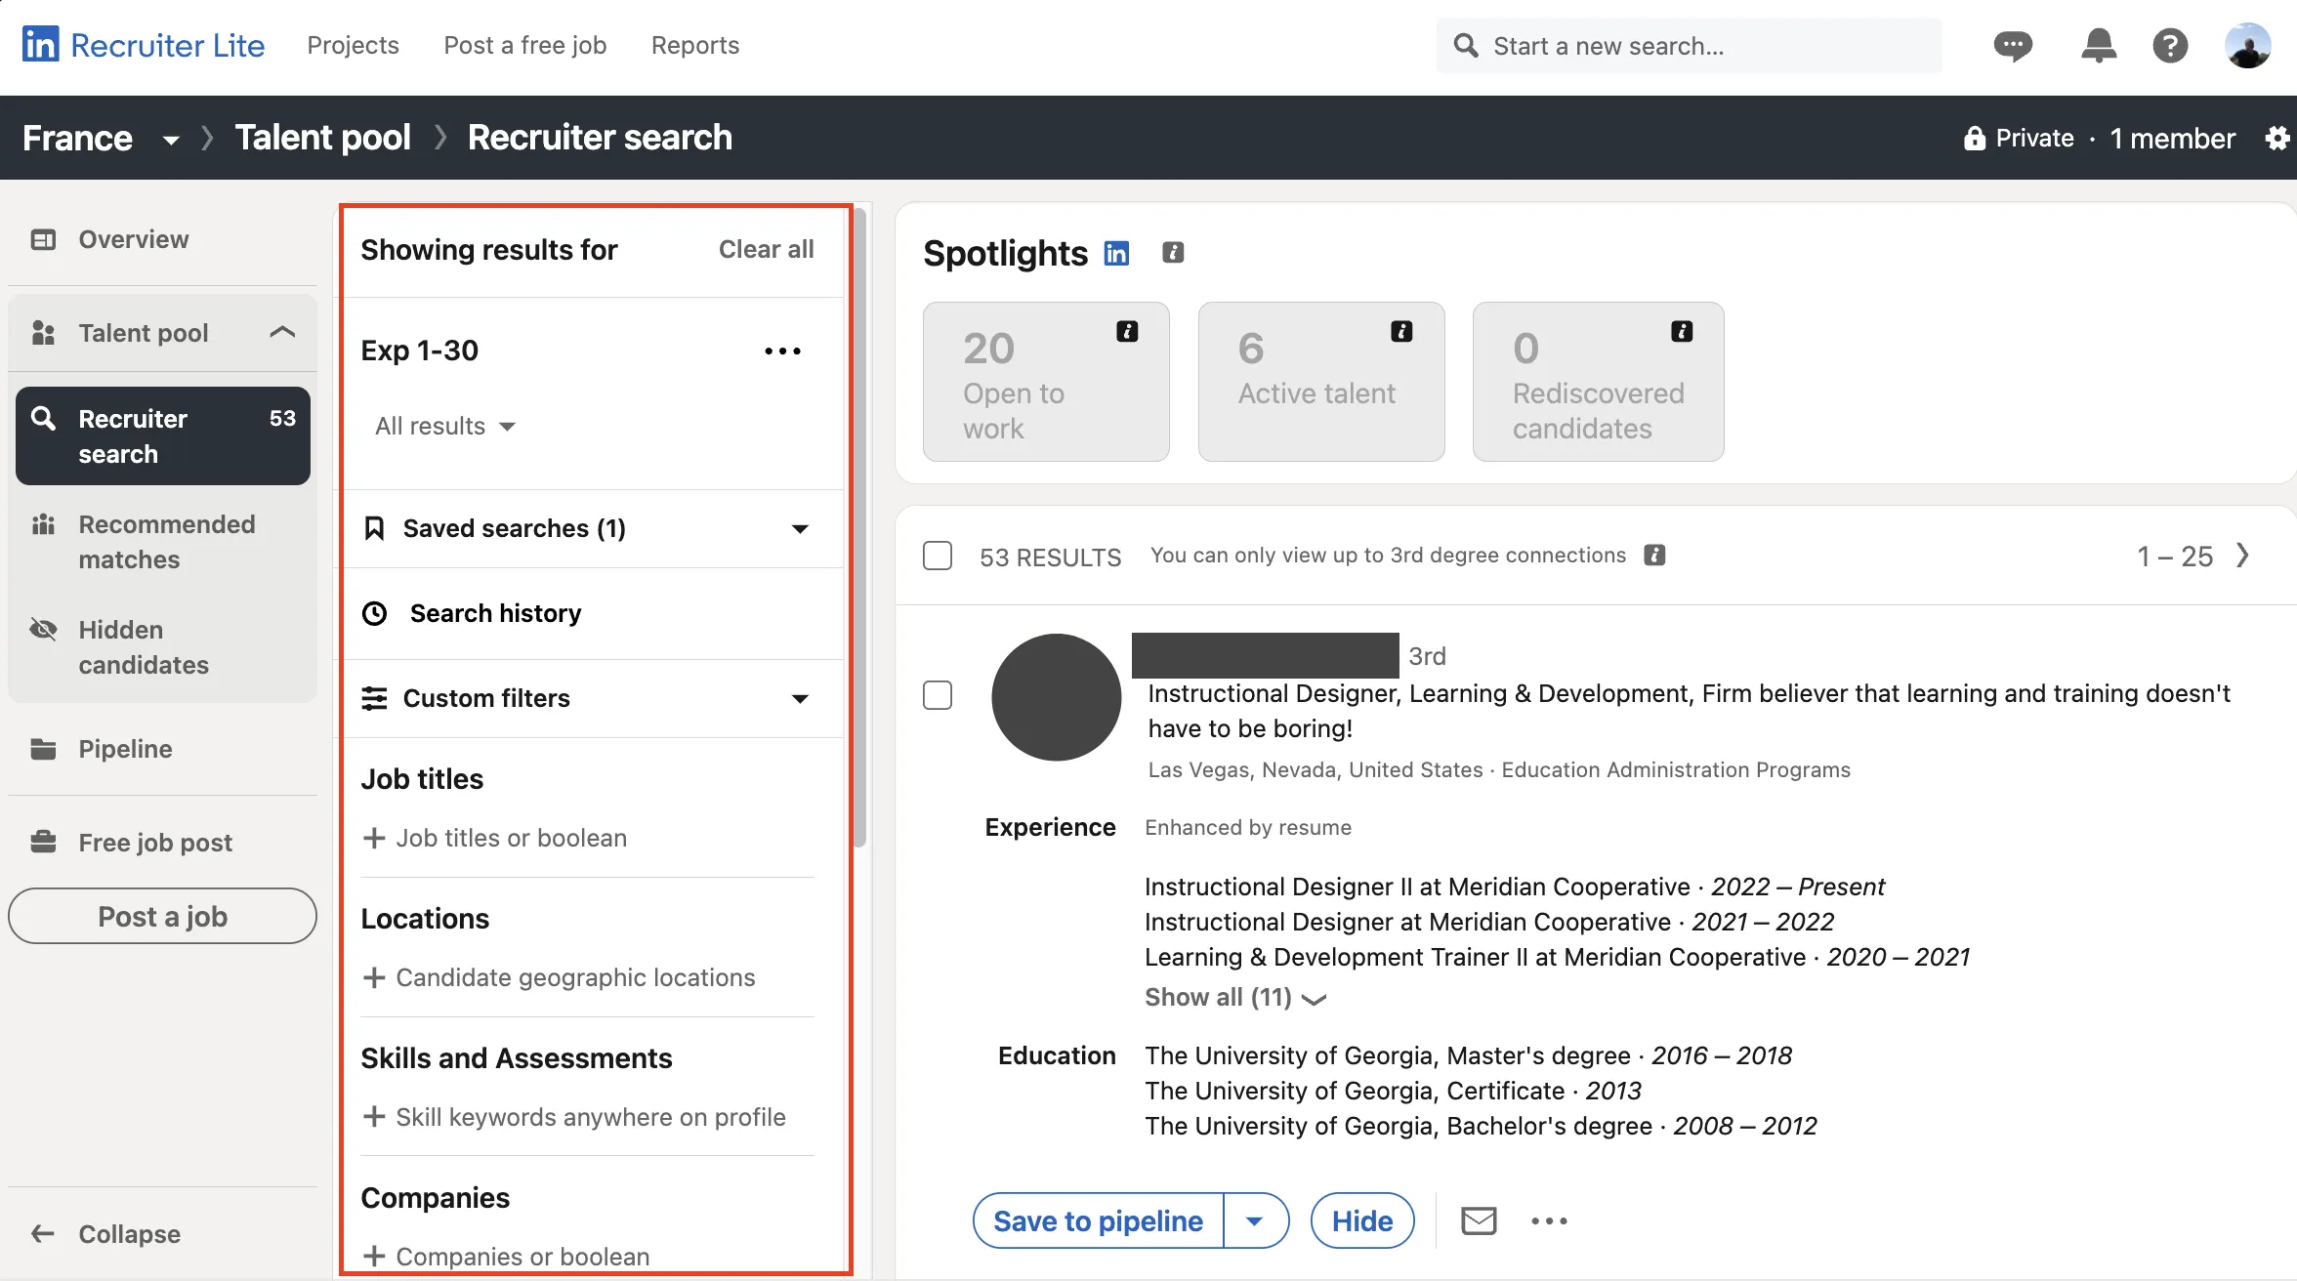2297x1281 pixels.
Task: Expand Saved searches list
Action: click(x=800, y=528)
